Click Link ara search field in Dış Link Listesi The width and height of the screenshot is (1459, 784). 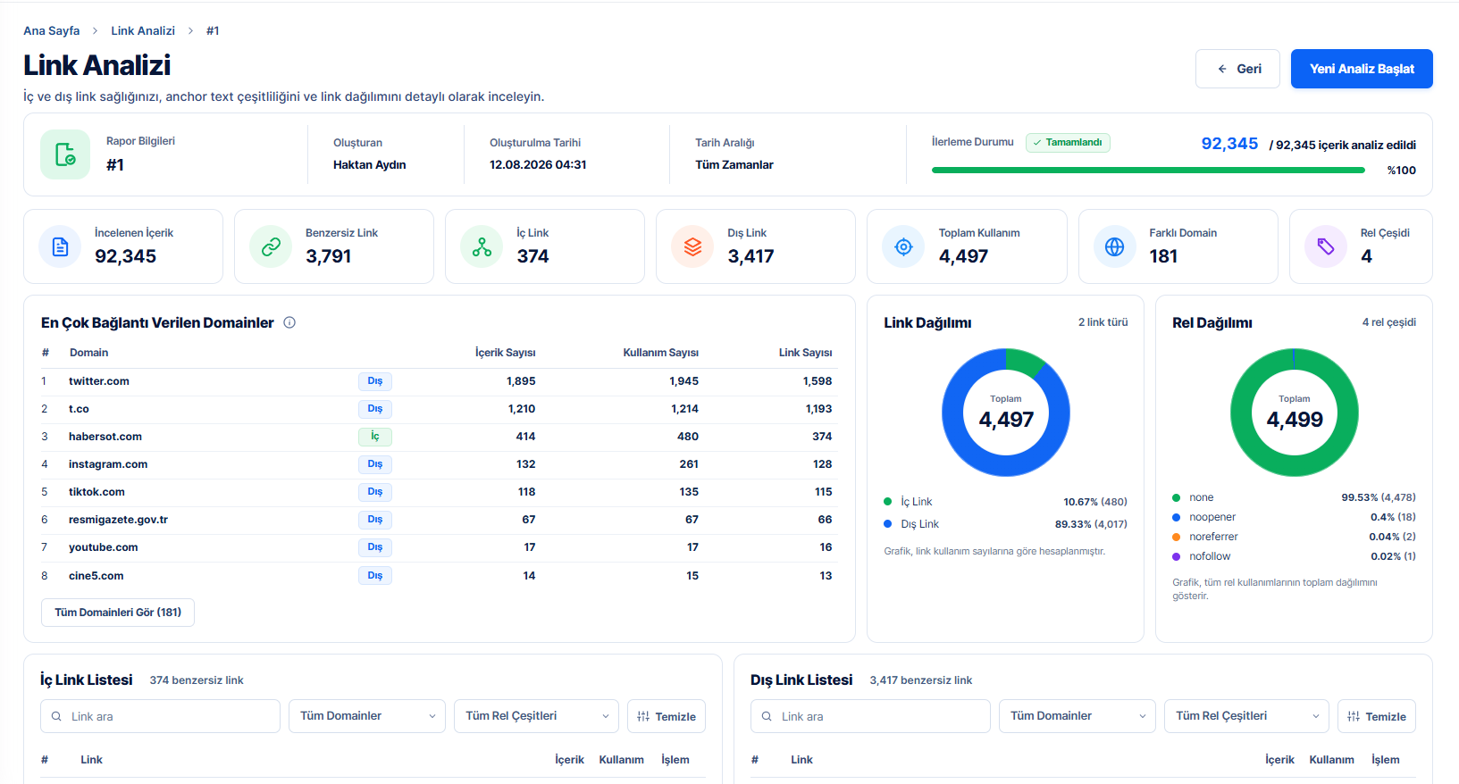(x=870, y=716)
